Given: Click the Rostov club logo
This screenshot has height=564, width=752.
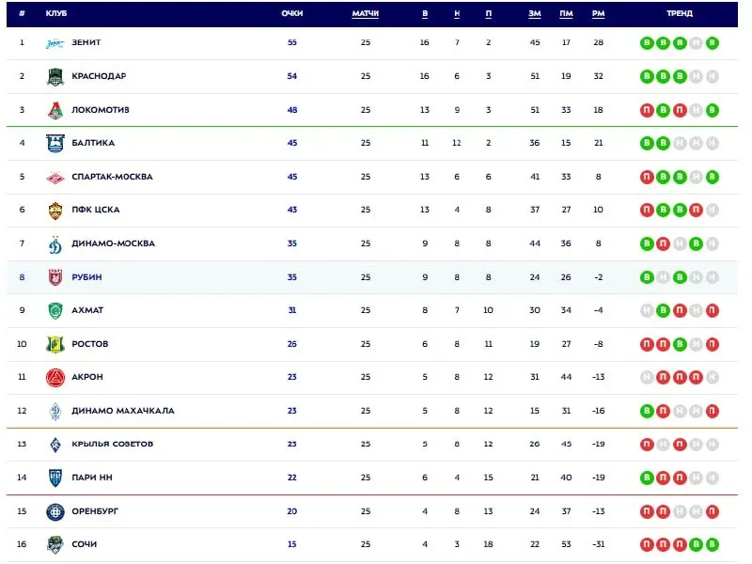Looking at the screenshot, I should pyautogui.click(x=55, y=344).
